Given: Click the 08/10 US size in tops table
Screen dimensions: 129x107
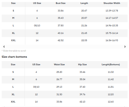Looking at the screenshot, I should (x=37, y=25).
